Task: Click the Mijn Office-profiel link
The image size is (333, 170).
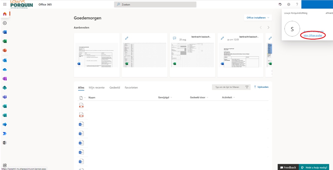Action: [313, 36]
